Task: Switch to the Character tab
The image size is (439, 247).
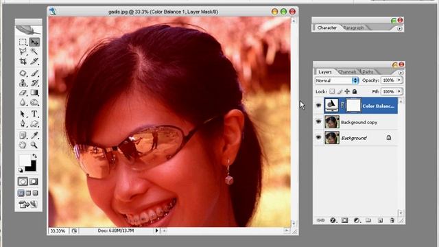Action: 327,27
